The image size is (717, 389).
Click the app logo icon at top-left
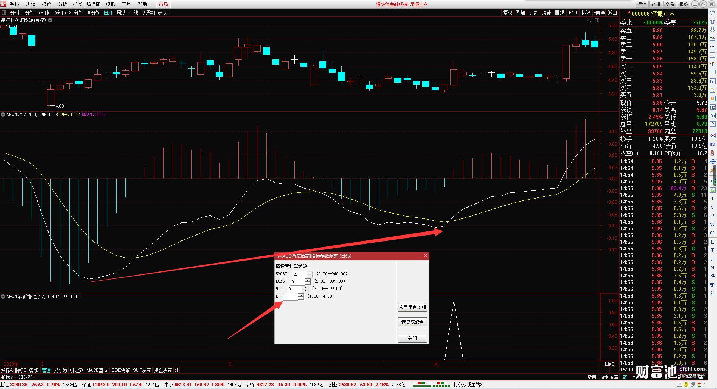pos(4,4)
